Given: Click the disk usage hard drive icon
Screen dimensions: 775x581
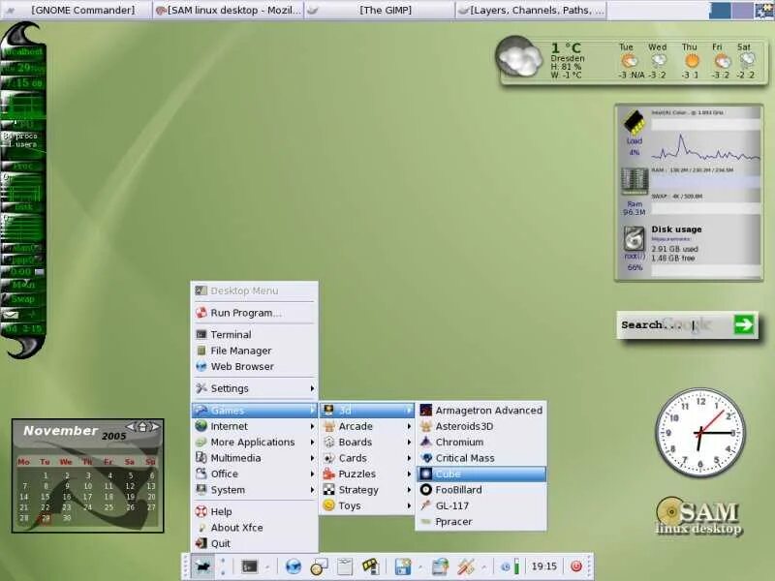Looking at the screenshot, I should pos(634,239).
